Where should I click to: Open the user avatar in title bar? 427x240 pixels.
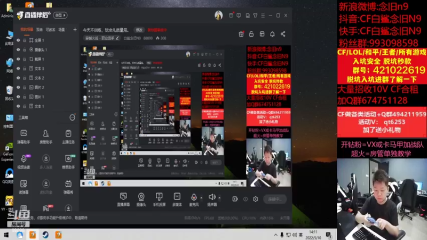coord(218,15)
